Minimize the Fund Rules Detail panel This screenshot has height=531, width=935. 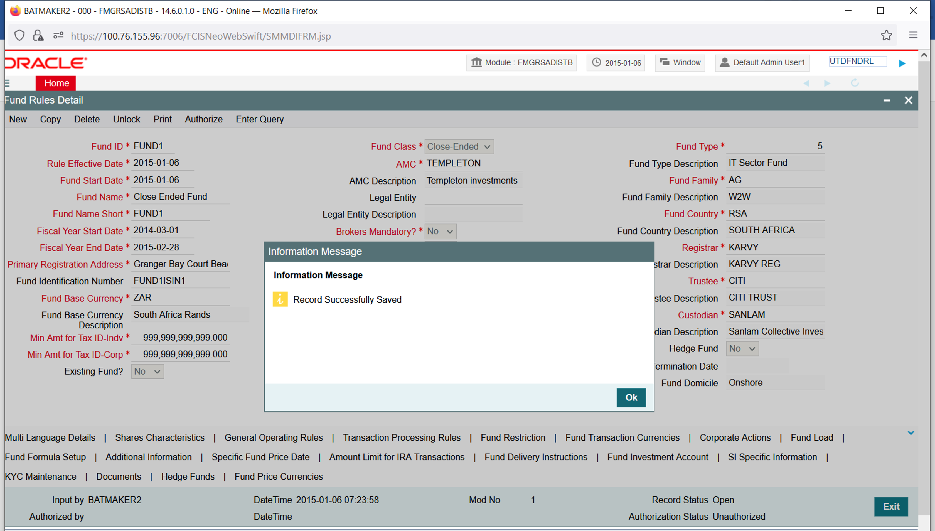887,100
